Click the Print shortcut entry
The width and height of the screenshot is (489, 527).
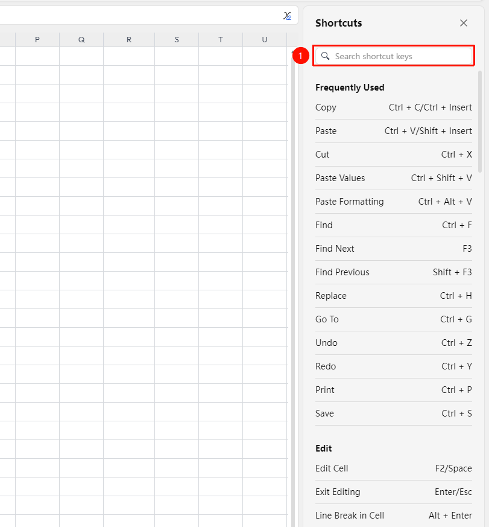coord(394,390)
